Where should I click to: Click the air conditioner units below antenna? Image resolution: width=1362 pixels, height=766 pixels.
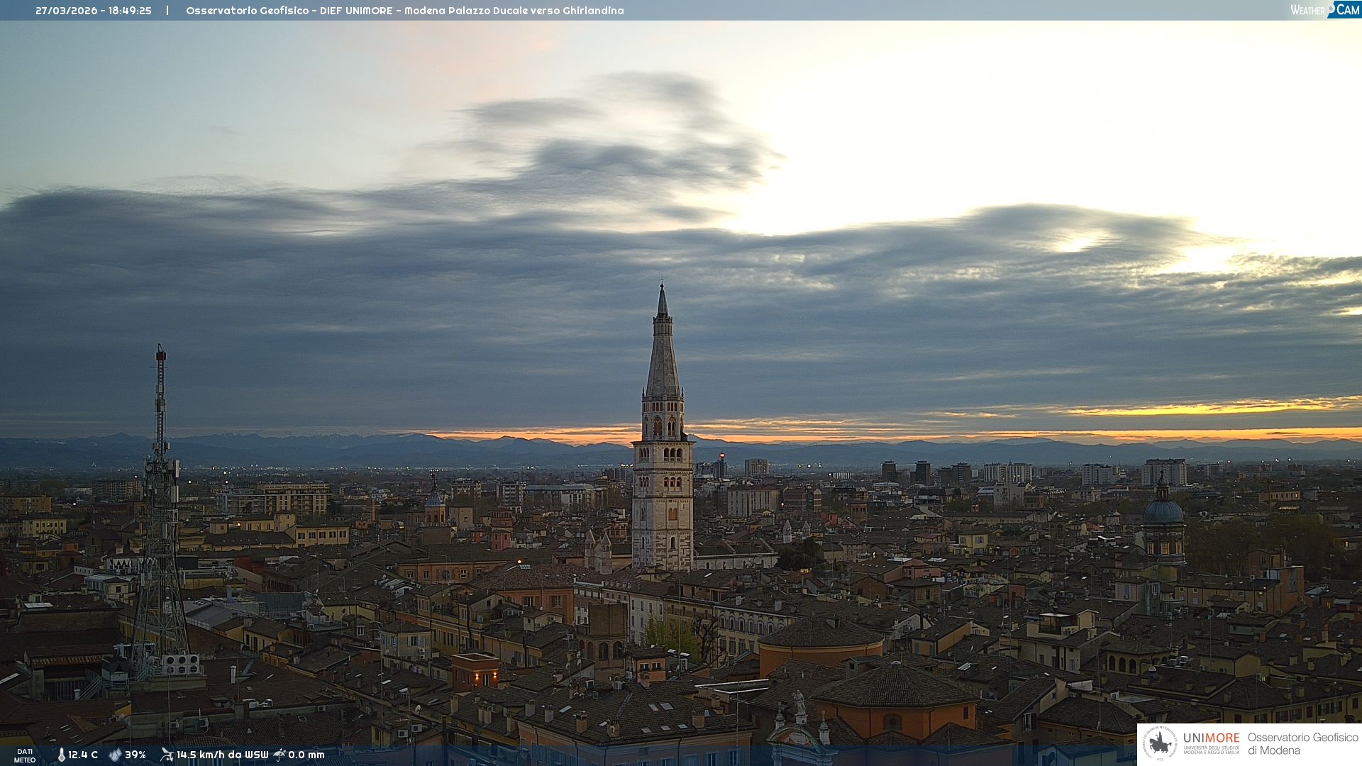180,664
